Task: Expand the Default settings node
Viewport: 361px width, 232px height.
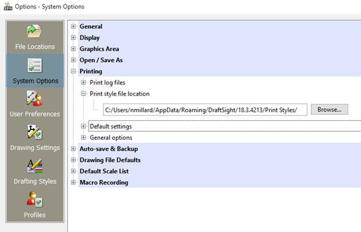Action: 83,126
